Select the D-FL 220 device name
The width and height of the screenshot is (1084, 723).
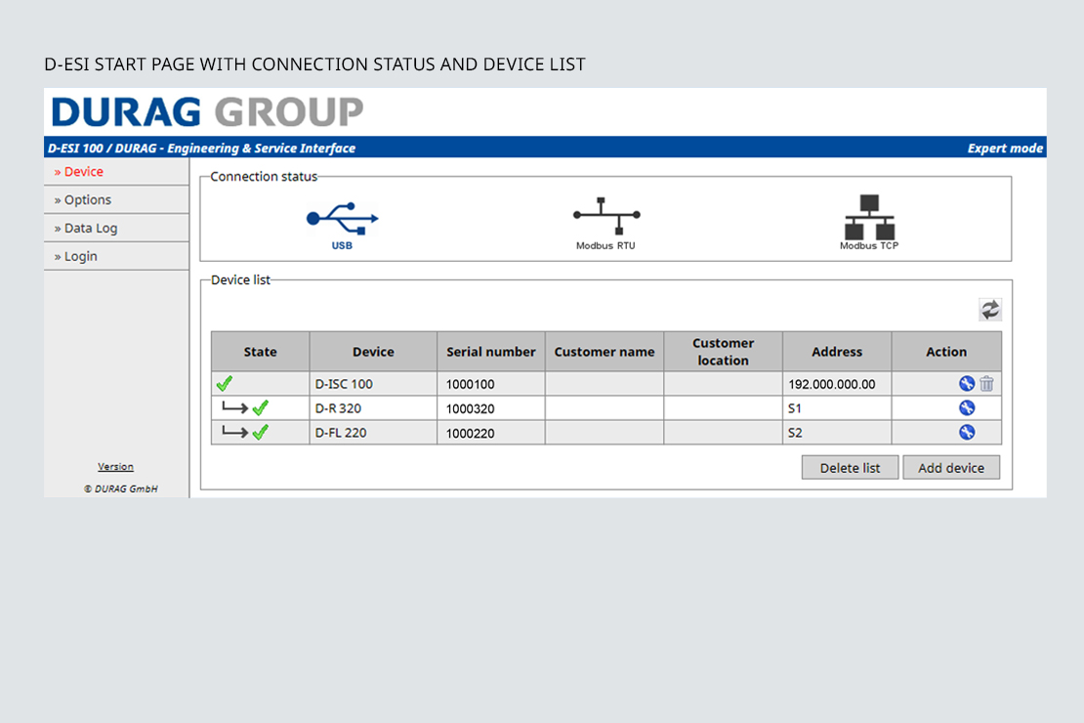pyautogui.click(x=341, y=433)
